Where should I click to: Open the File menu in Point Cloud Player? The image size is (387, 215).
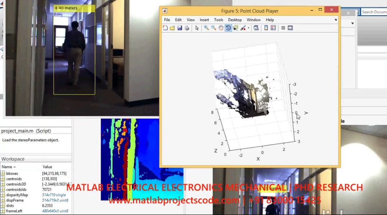pyautogui.click(x=167, y=20)
